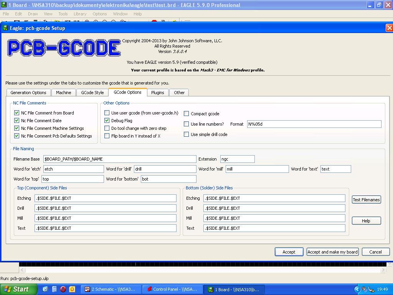Click the horizontal scrollbar left arrow
The height and width of the screenshot is (295, 393).
(x=22, y=270)
